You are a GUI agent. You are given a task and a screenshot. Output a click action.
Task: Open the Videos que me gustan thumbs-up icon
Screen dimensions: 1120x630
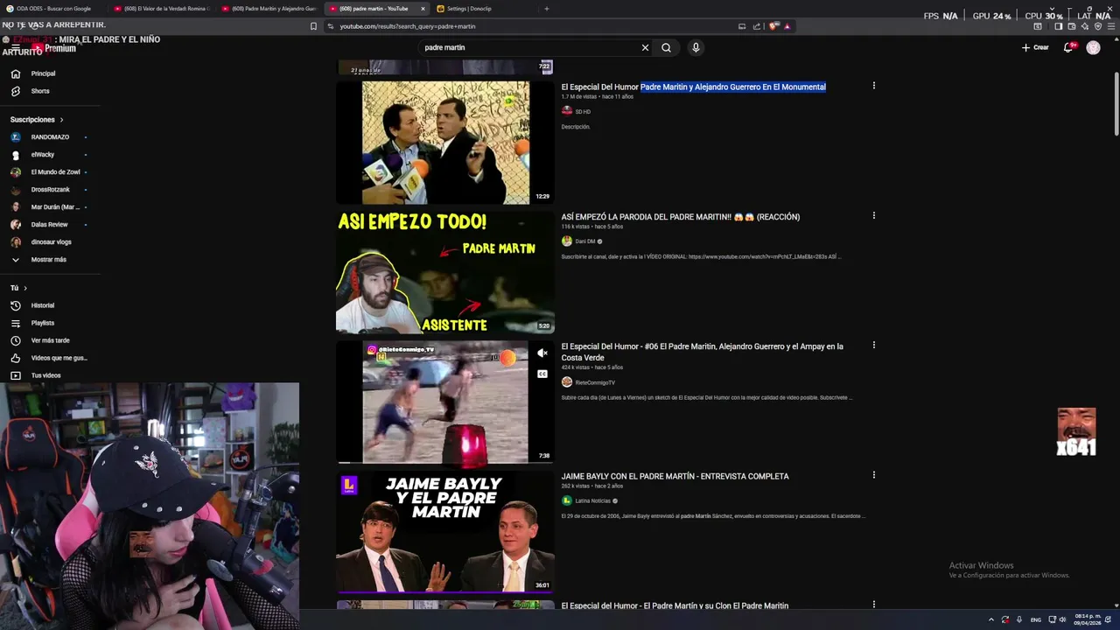[15, 358]
